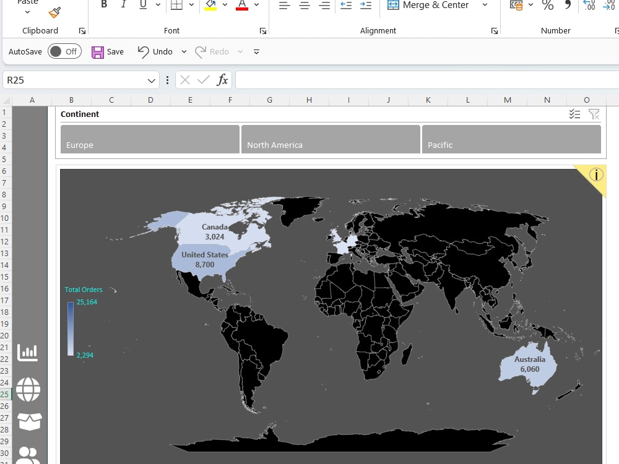Screen dimensions: 619x464
Task: Apply yellow fill color
Action: [210, 5]
